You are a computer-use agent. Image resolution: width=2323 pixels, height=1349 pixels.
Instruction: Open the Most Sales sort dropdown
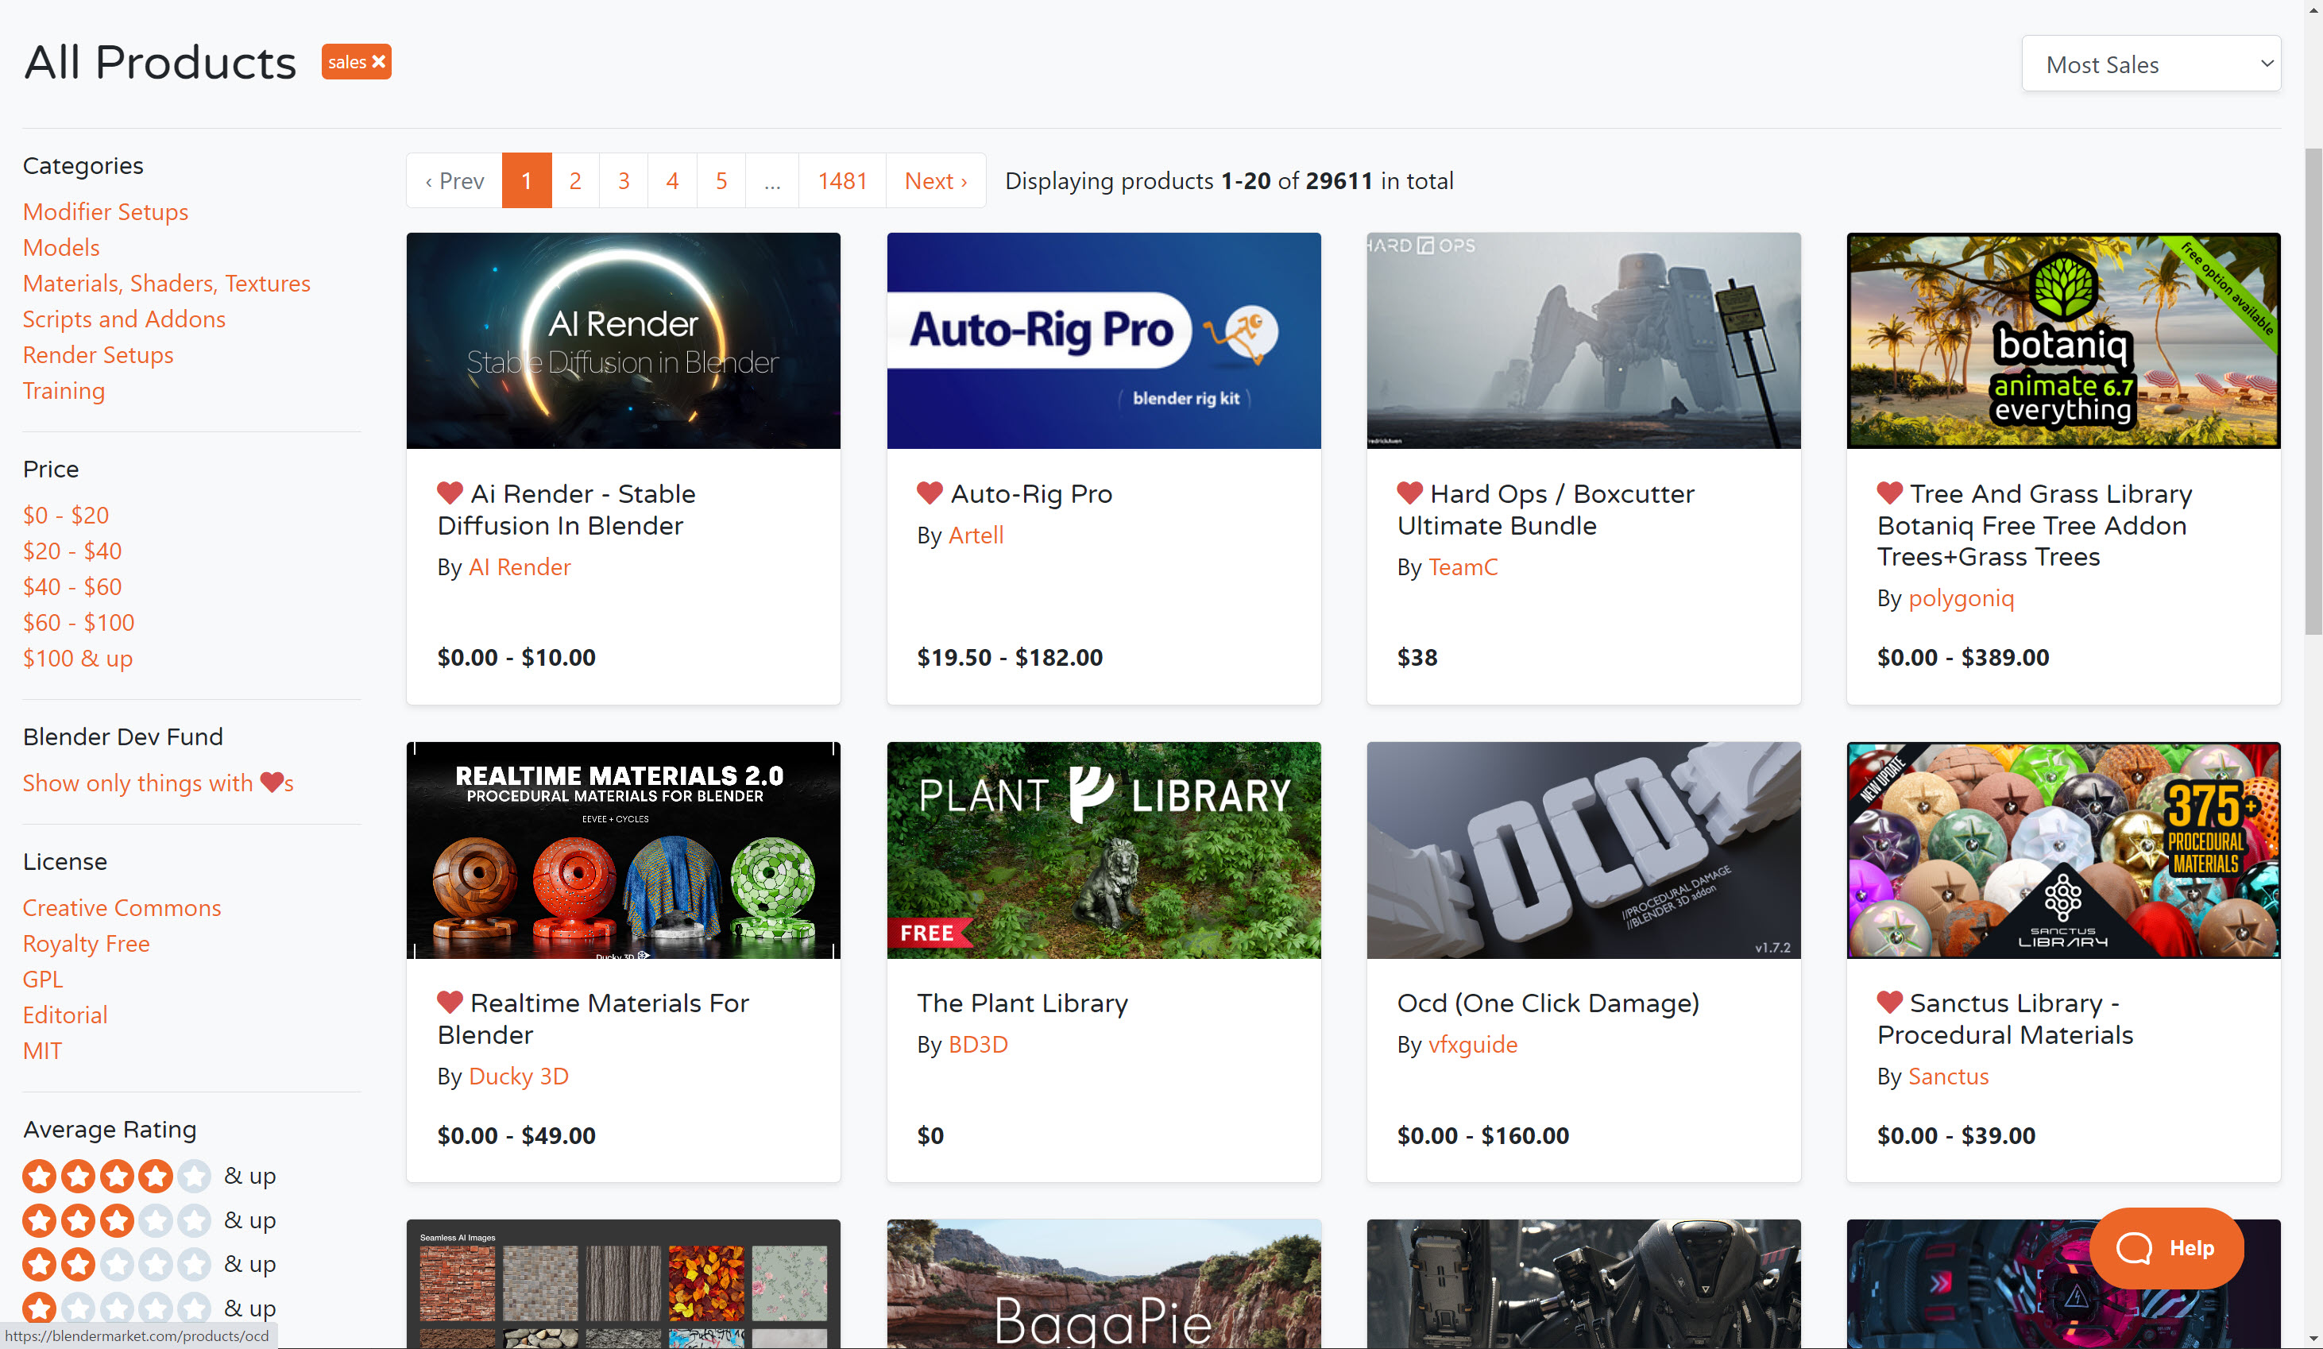click(x=2151, y=64)
